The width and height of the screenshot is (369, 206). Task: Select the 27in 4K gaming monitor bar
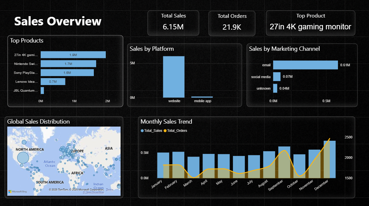pyautogui.click(x=73, y=55)
